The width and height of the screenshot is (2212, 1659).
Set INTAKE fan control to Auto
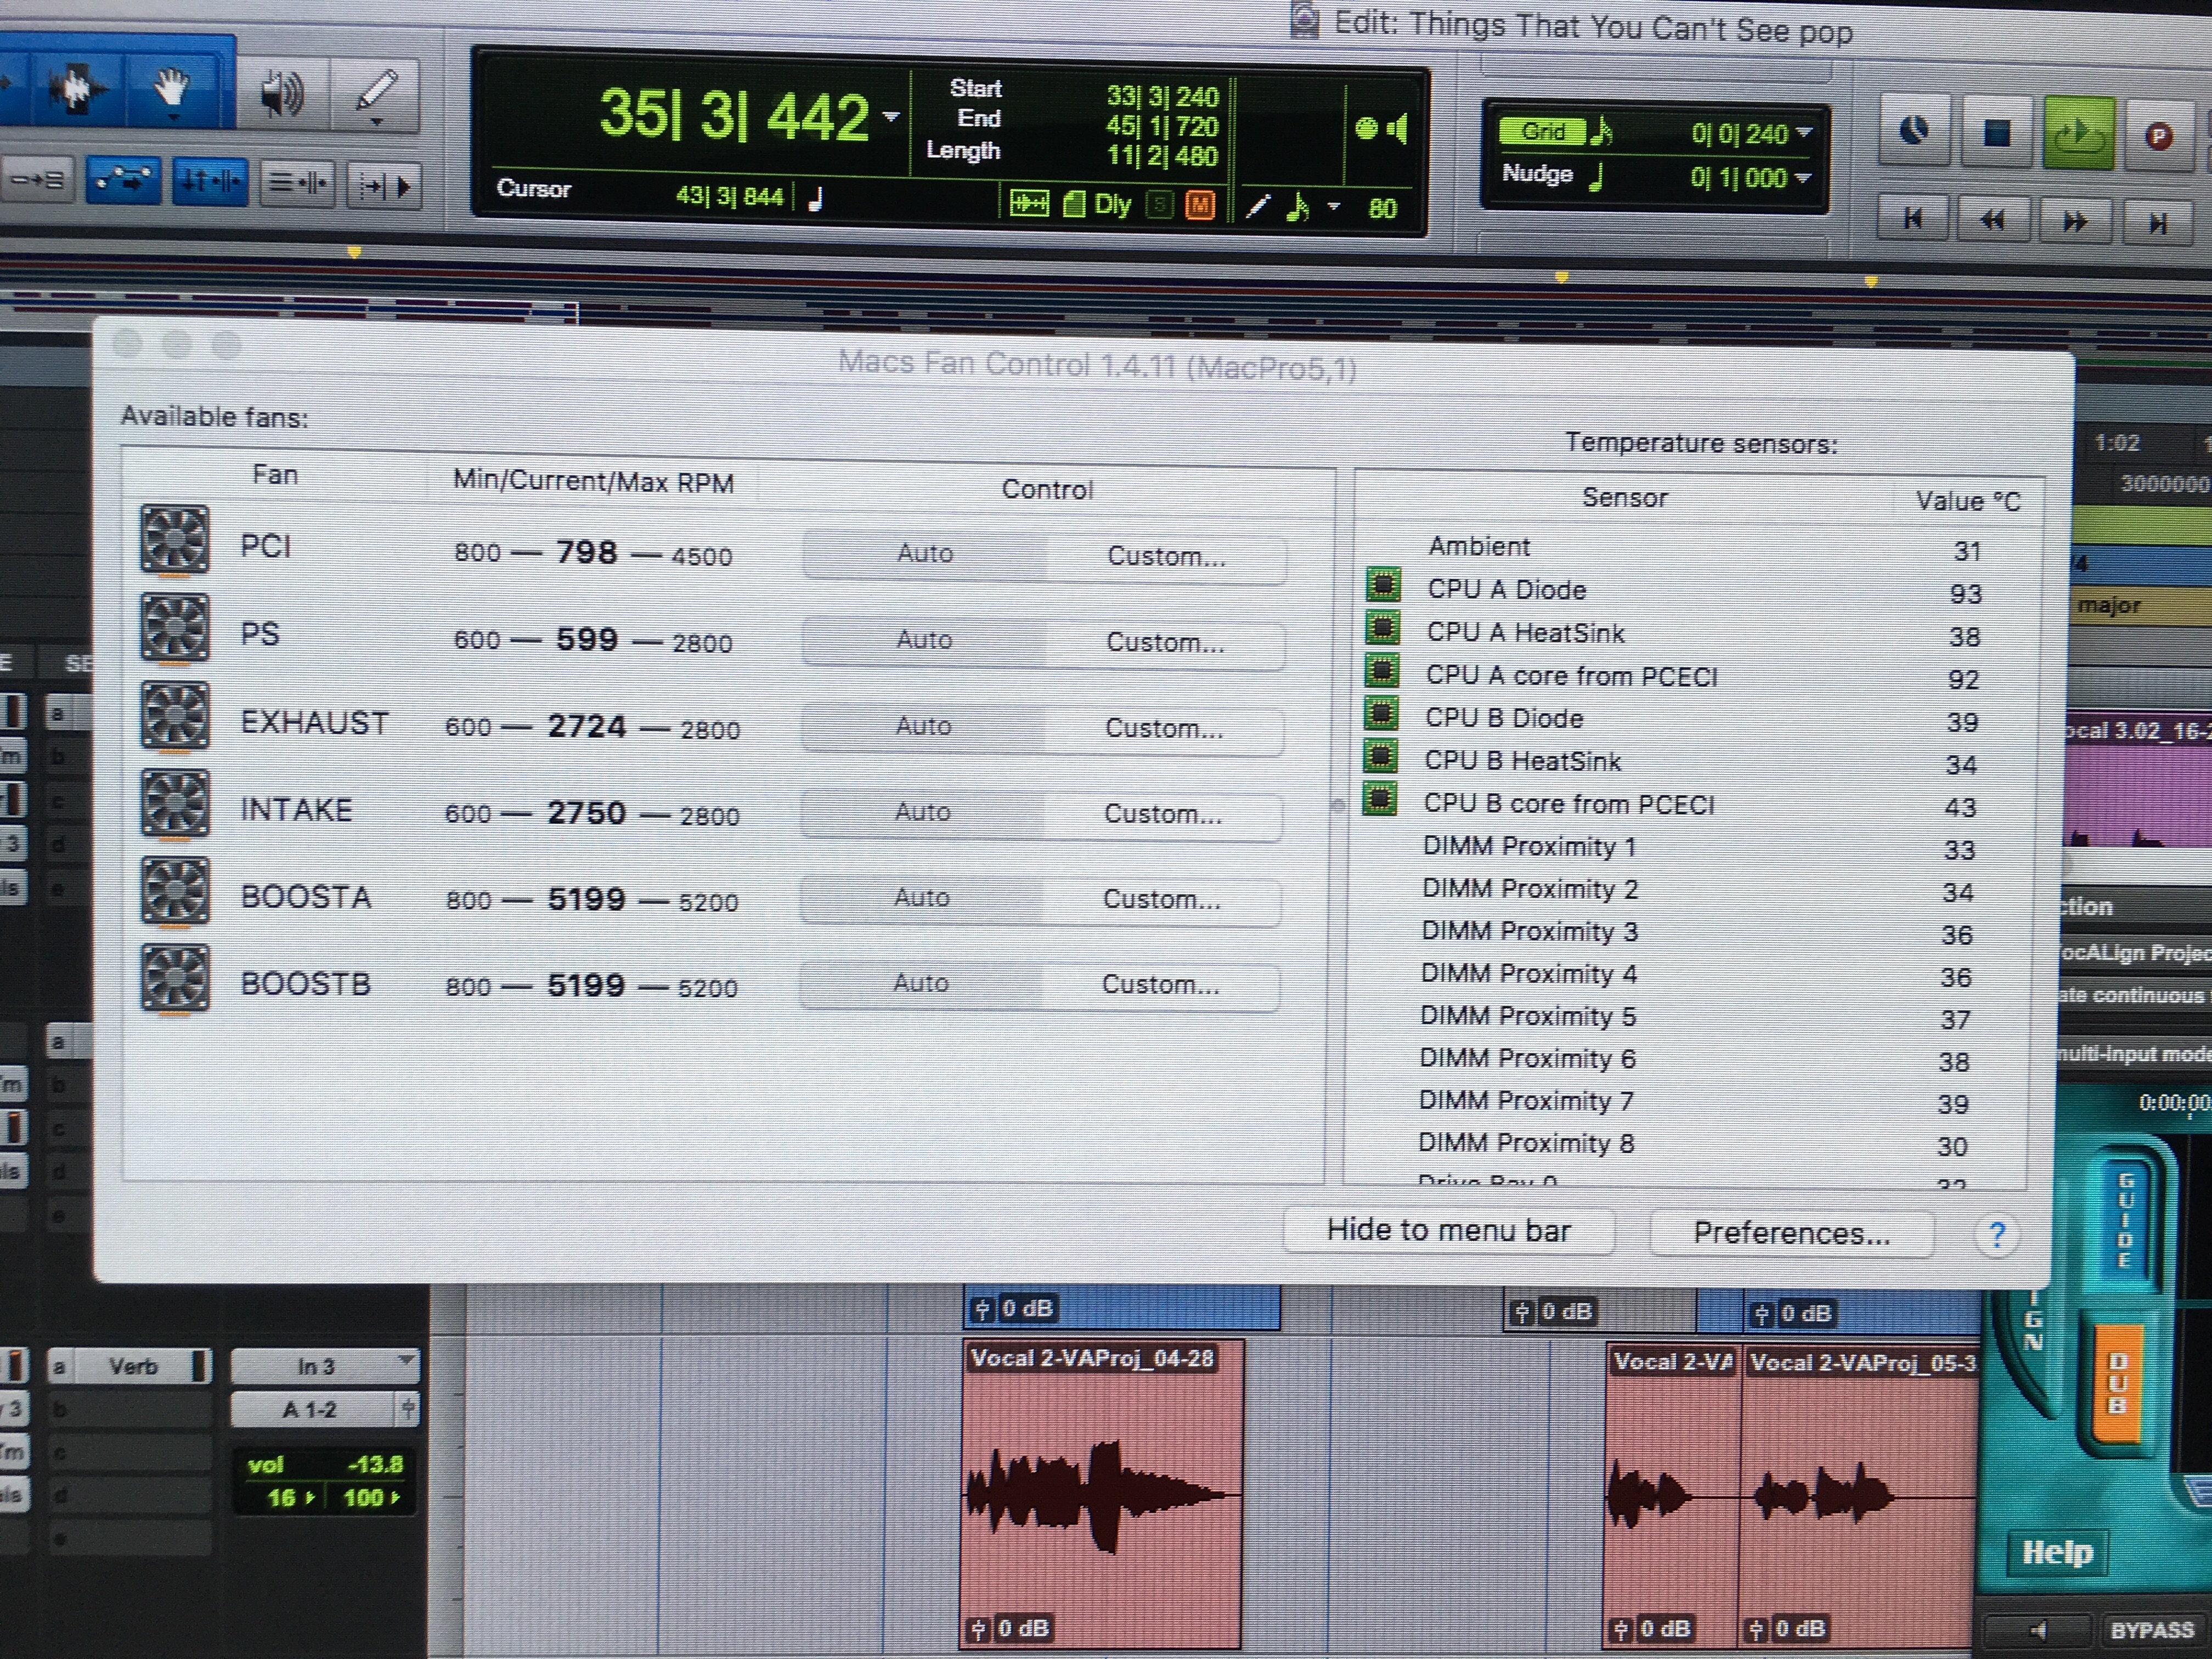coord(922,812)
